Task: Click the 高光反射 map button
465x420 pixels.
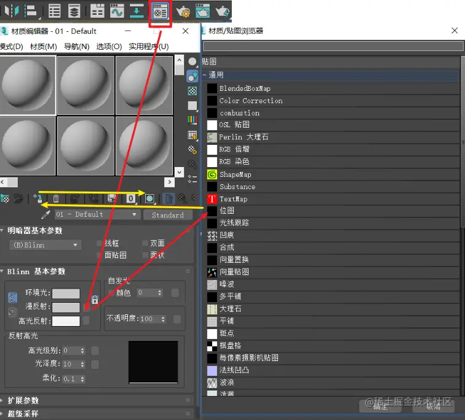Action: pos(86,321)
